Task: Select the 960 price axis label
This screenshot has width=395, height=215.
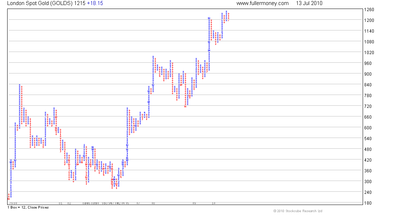Action: [x=368, y=63]
